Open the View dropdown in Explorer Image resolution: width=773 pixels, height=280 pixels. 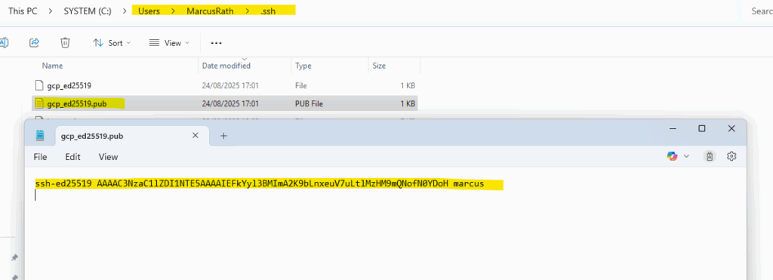point(169,43)
